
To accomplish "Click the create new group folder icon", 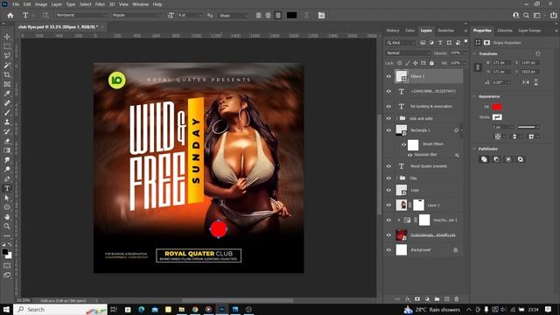I will pos(437,299).
